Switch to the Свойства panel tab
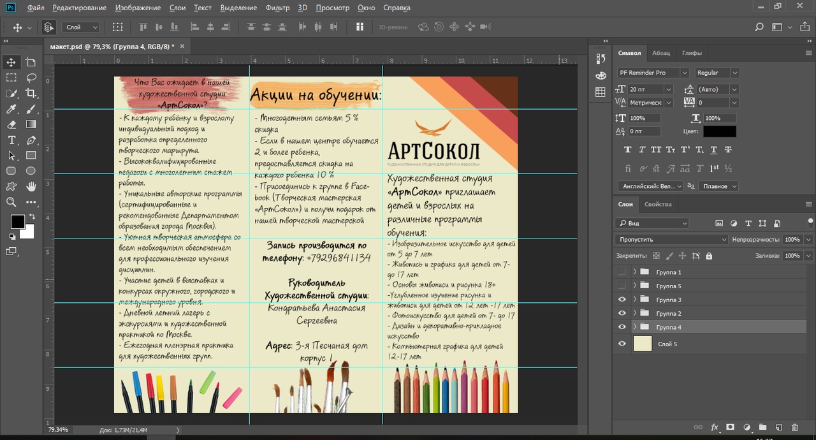816x440 pixels. pyautogui.click(x=657, y=204)
